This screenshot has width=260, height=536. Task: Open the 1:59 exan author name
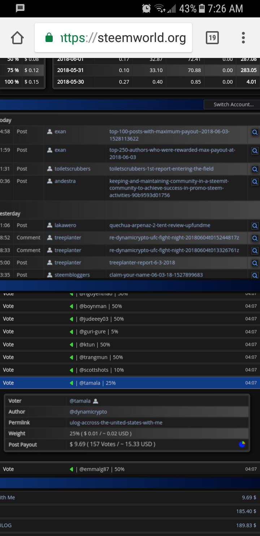click(60, 150)
